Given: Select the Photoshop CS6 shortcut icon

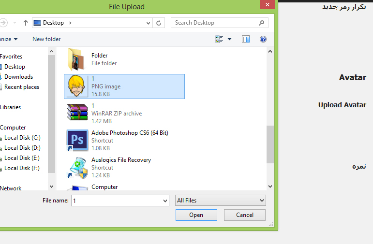Looking at the screenshot, I should [77, 141].
